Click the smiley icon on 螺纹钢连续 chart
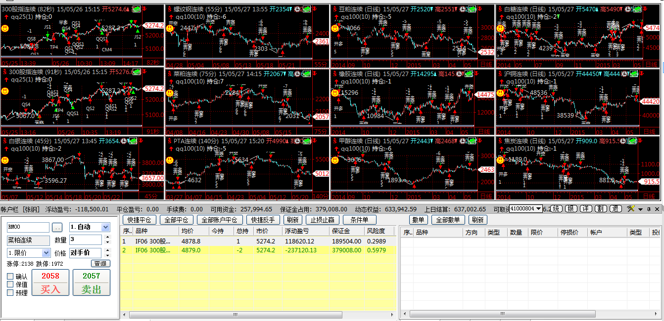This screenshot has width=664, height=321. [170, 28]
